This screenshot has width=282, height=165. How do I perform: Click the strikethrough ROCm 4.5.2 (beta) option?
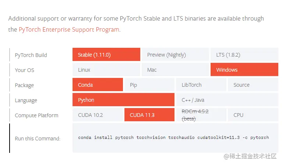click(201, 115)
